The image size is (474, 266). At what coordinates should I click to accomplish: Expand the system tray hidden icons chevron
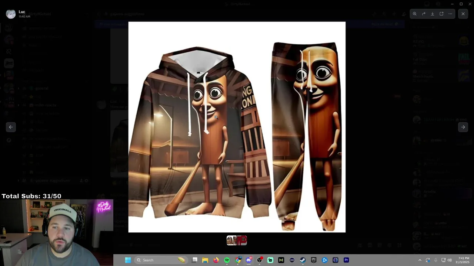[420, 260]
